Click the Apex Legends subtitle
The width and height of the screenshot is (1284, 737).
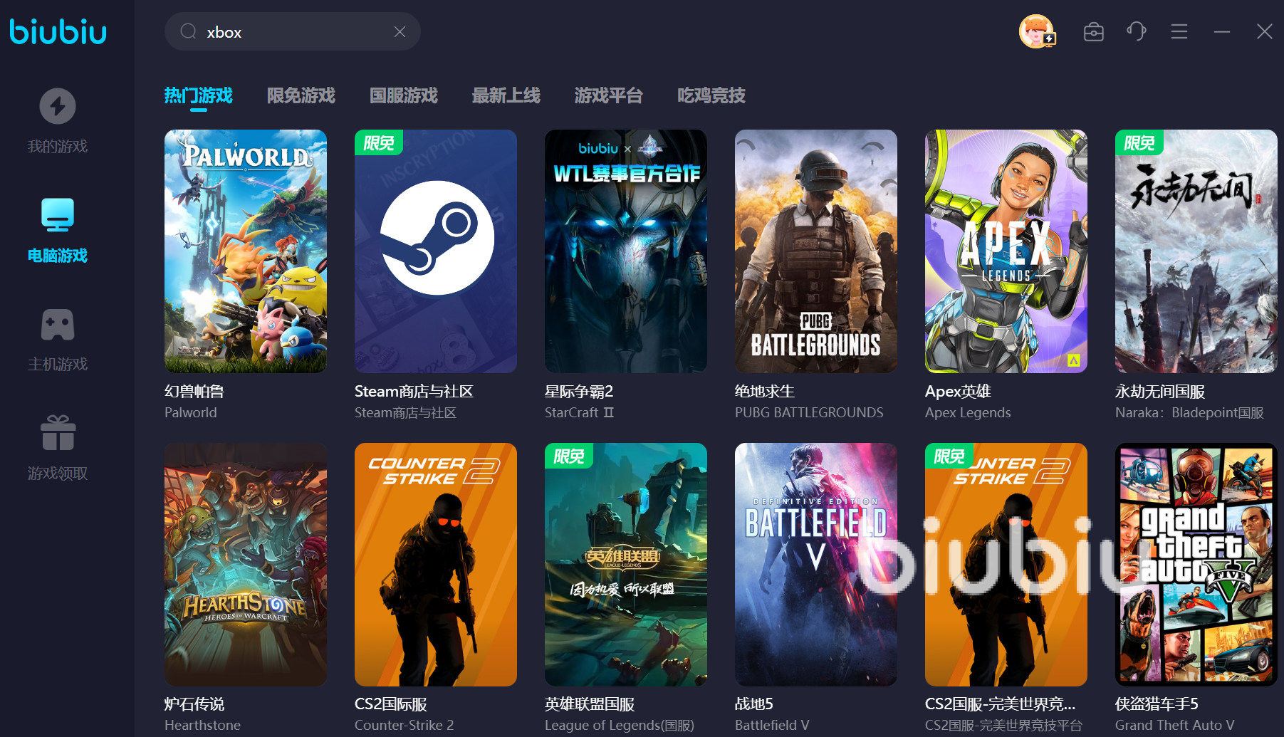click(968, 412)
